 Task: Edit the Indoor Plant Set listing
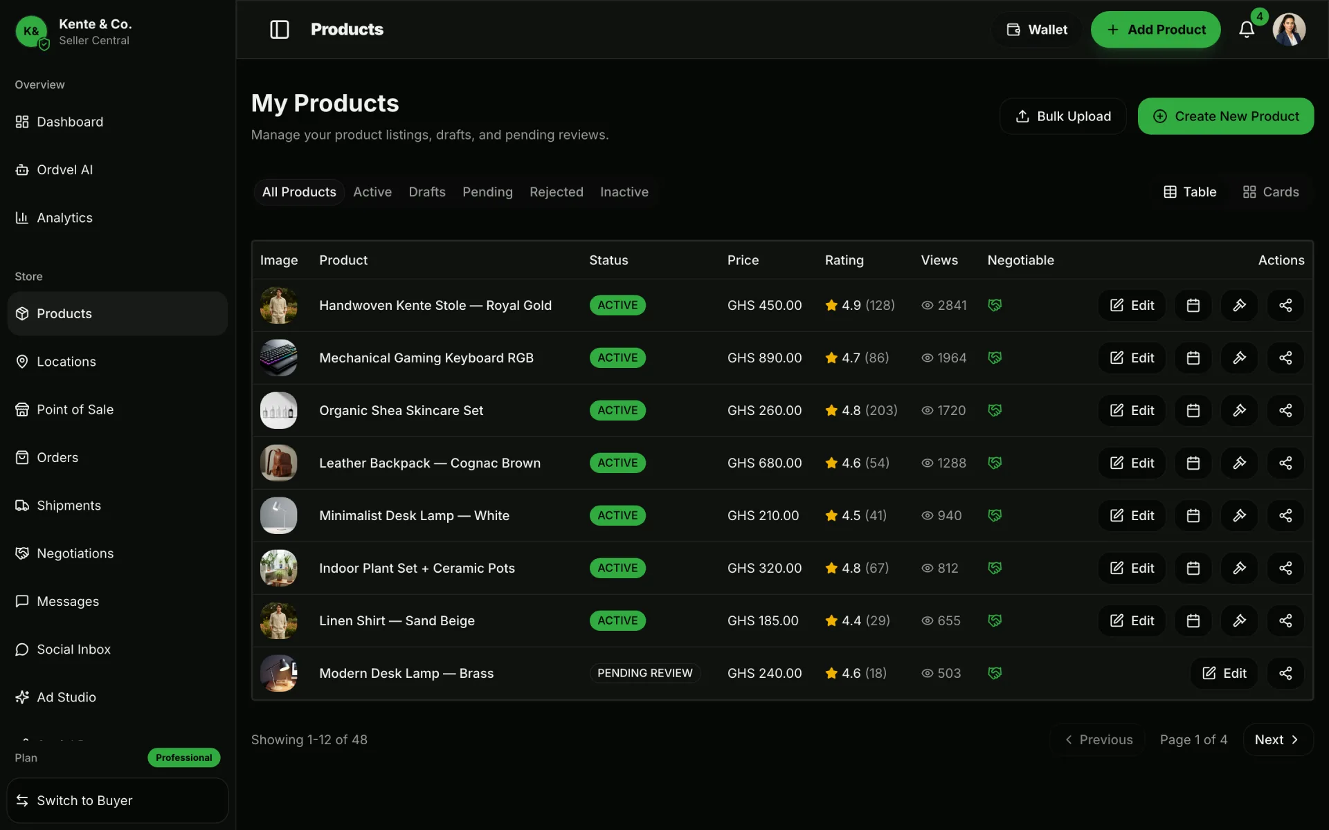pyautogui.click(x=1132, y=568)
